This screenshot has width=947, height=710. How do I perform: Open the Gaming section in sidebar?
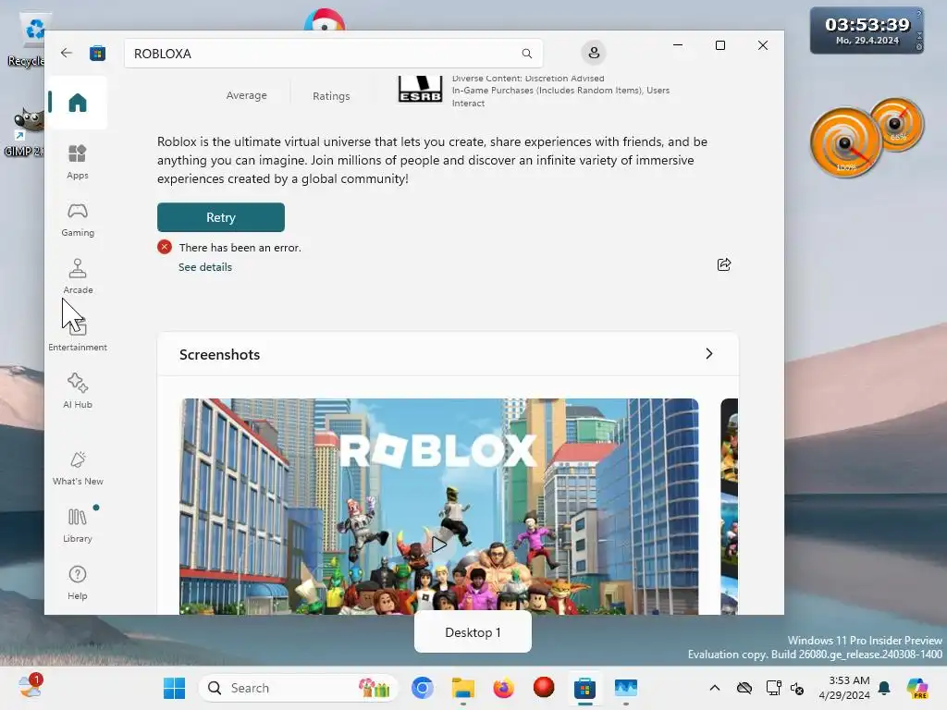pyautogui.click(x=78, y=219)
